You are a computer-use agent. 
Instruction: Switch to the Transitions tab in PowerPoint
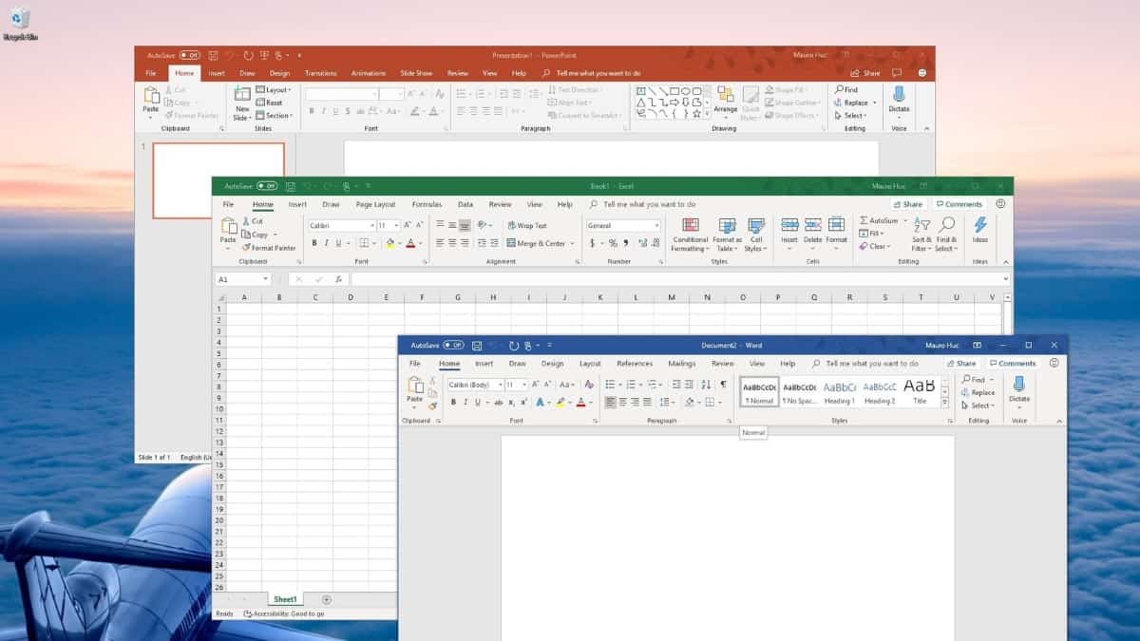pos(320,73)
